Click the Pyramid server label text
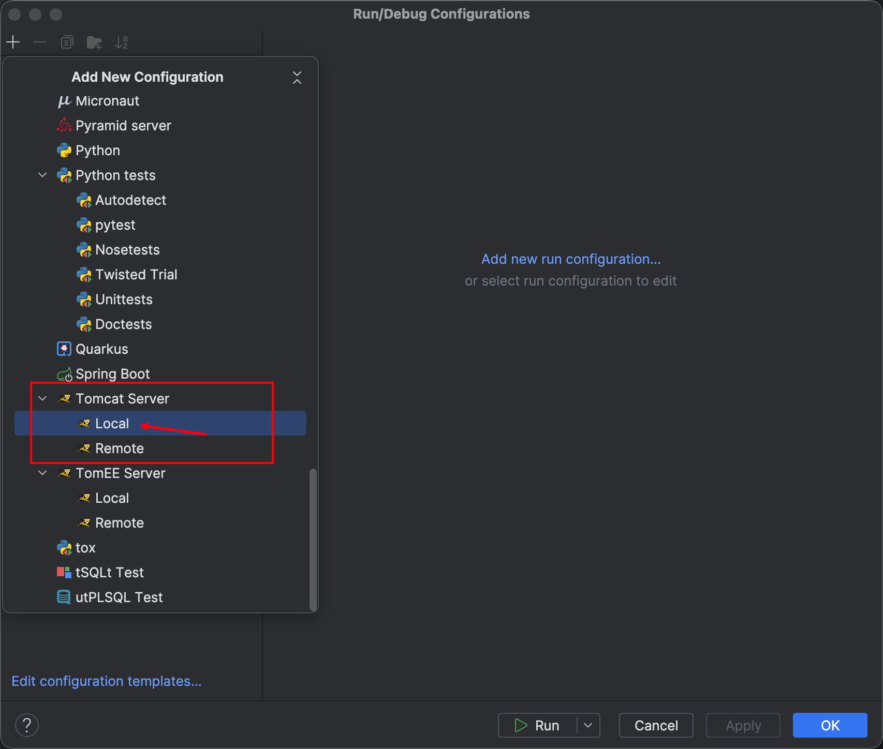Screen dimensions: 883x749 point(123,126)
